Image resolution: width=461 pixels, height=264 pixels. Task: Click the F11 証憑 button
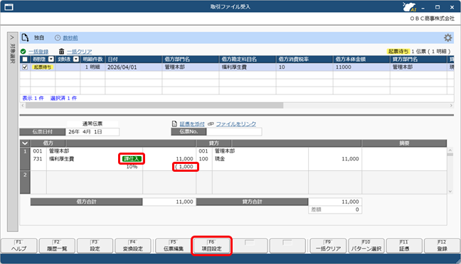tap(404, 246)
